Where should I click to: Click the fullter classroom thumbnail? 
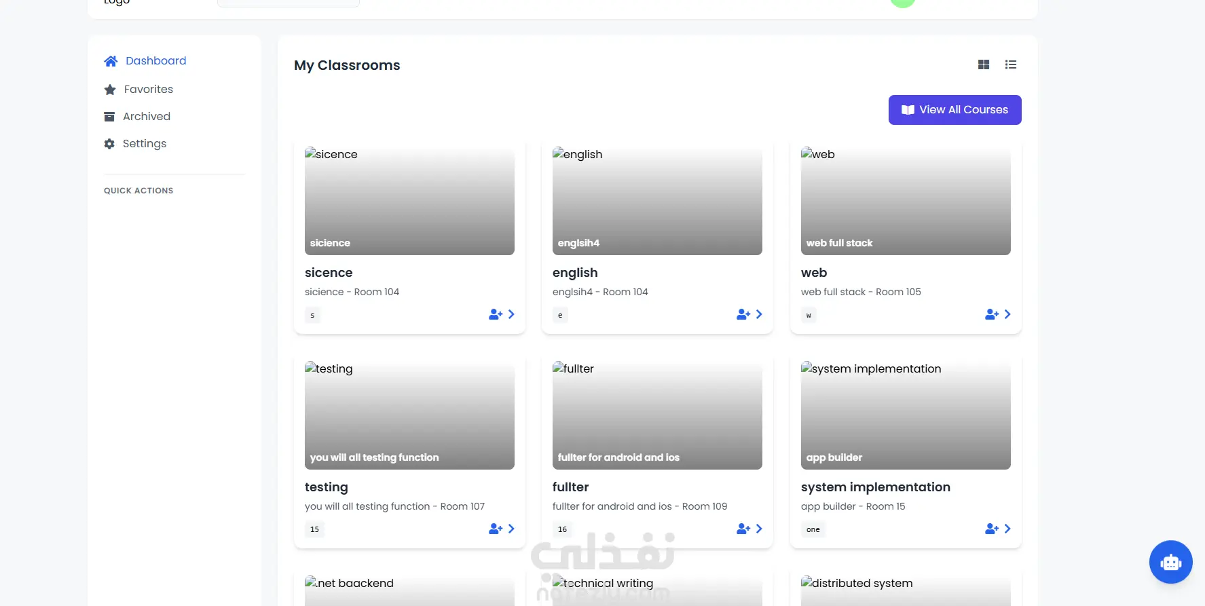pos(657,415)
